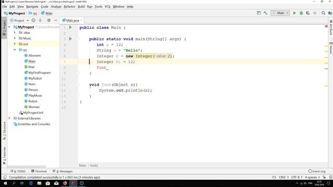Viewport: 333px width, 187px height.
Task: Open the Messages tool window
Action: 62,171
